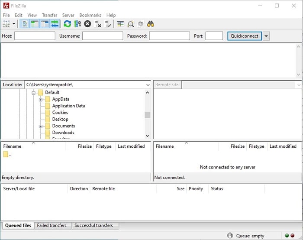Click the cancel current operation icon

[x=87, y=24]
